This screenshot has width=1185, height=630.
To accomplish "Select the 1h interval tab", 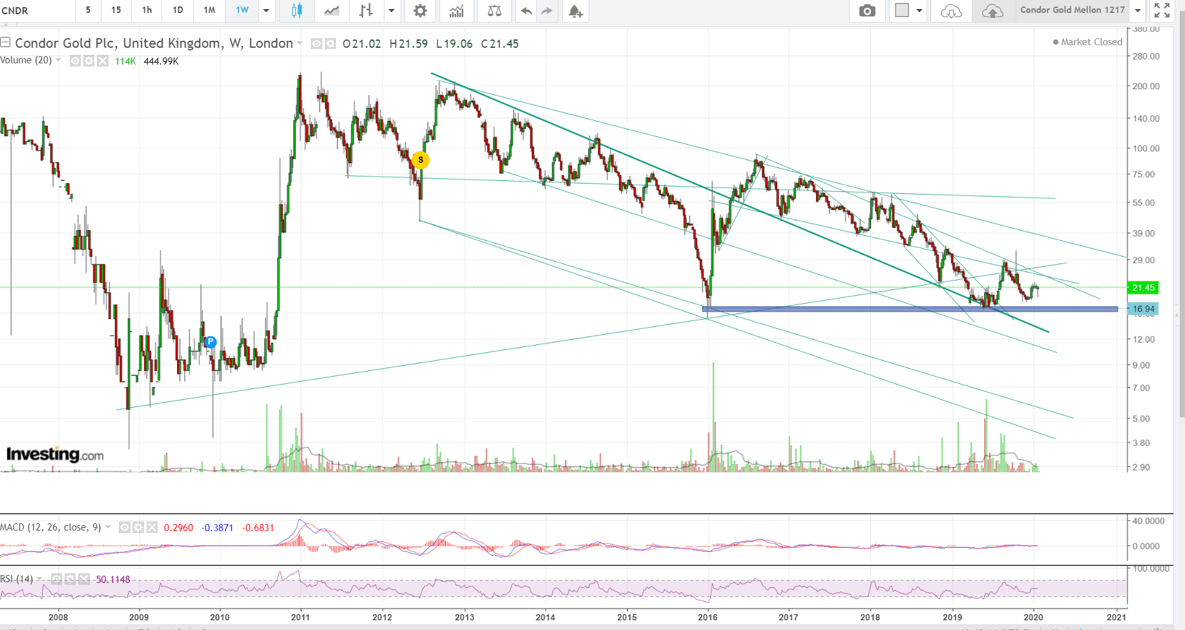I will point(146,11).
